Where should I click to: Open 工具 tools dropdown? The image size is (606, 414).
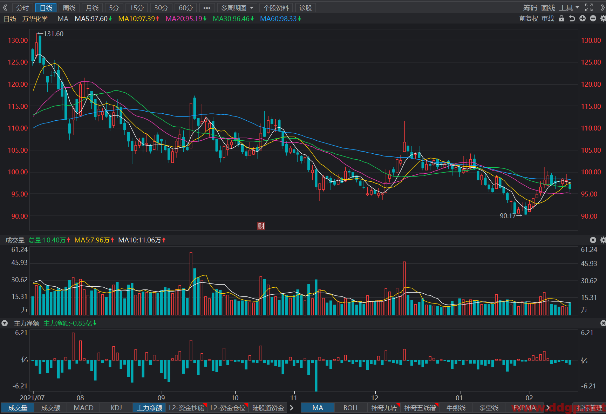(x=569, y=8)
